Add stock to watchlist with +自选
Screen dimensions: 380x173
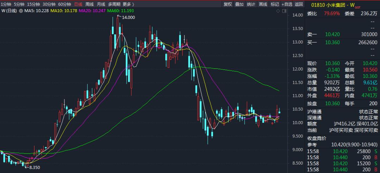coord(287,4)
